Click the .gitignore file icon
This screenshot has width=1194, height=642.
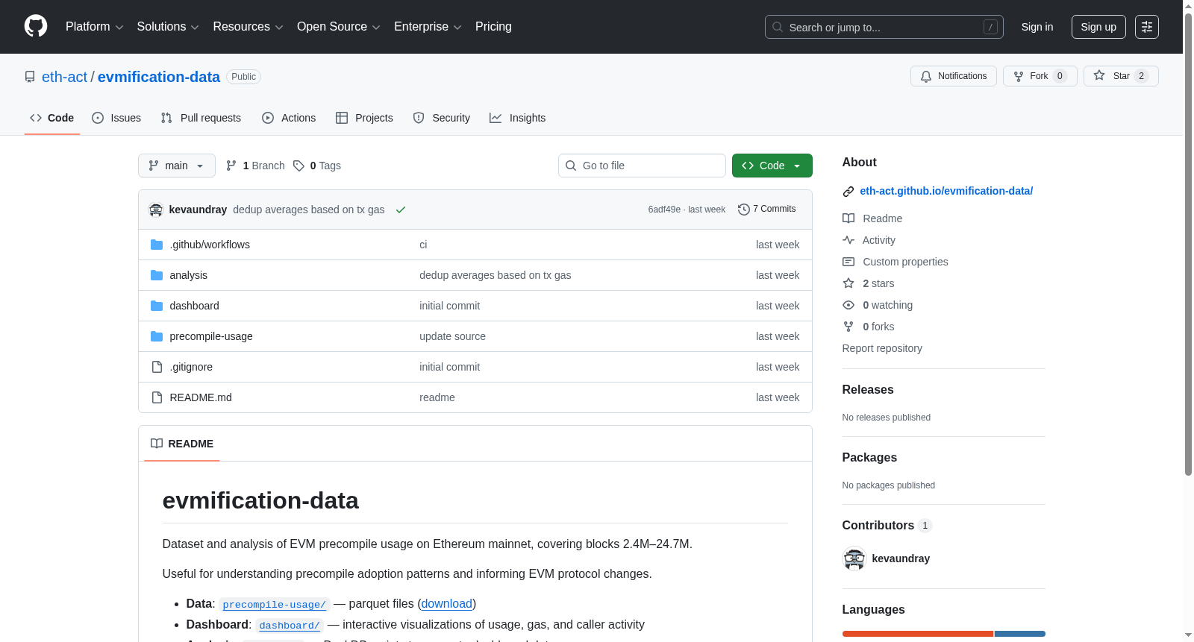click(157, 367)
